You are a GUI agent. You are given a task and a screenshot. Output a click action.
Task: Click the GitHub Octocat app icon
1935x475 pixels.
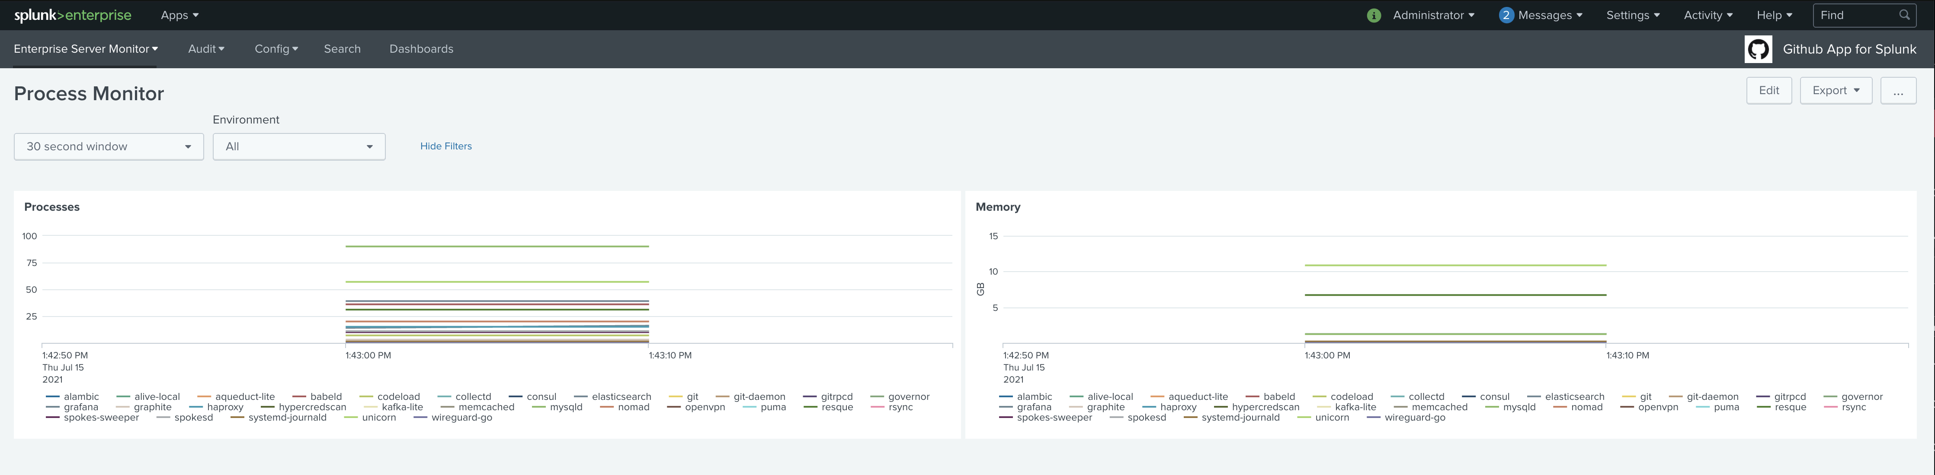tap(1758, 50)
